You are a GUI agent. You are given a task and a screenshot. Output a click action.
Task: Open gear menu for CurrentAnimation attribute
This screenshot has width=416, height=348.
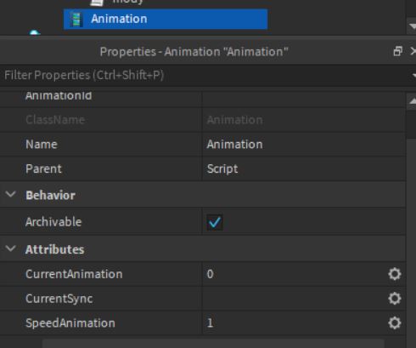(395, 274)
